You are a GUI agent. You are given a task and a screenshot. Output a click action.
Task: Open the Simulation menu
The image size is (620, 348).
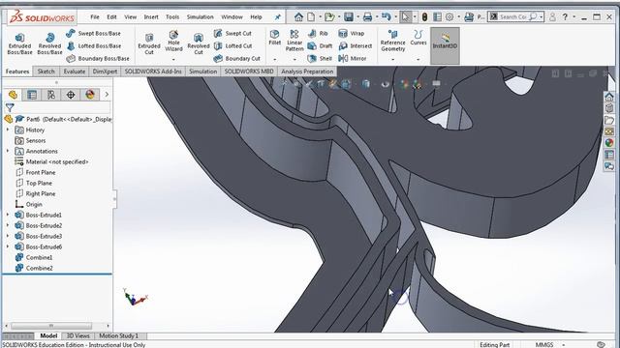click(x=201, y=17)
